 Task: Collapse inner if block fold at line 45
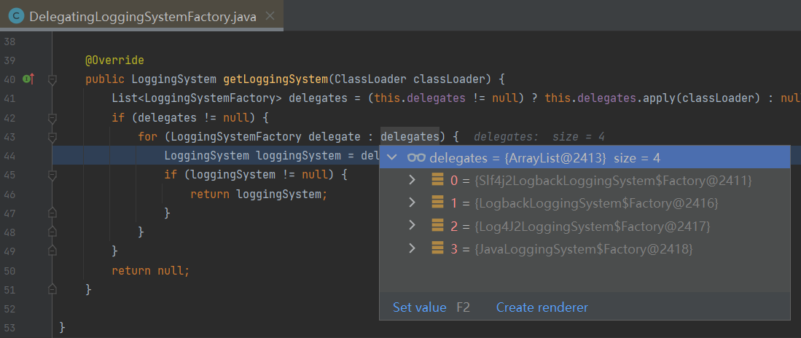point(52,175)
